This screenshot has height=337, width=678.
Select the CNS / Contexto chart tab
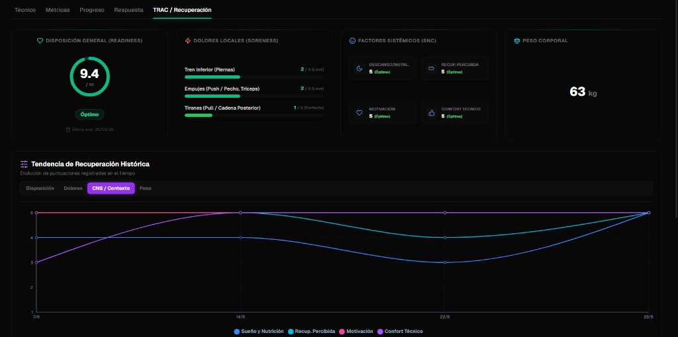(x=111, y=188)
